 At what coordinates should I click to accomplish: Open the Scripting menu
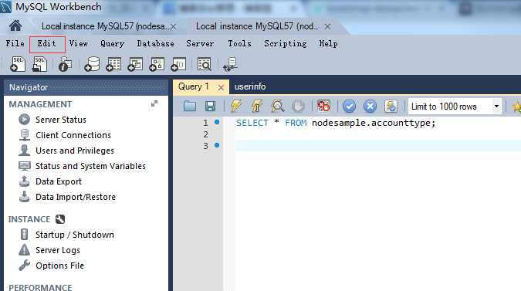pos(286,43)
